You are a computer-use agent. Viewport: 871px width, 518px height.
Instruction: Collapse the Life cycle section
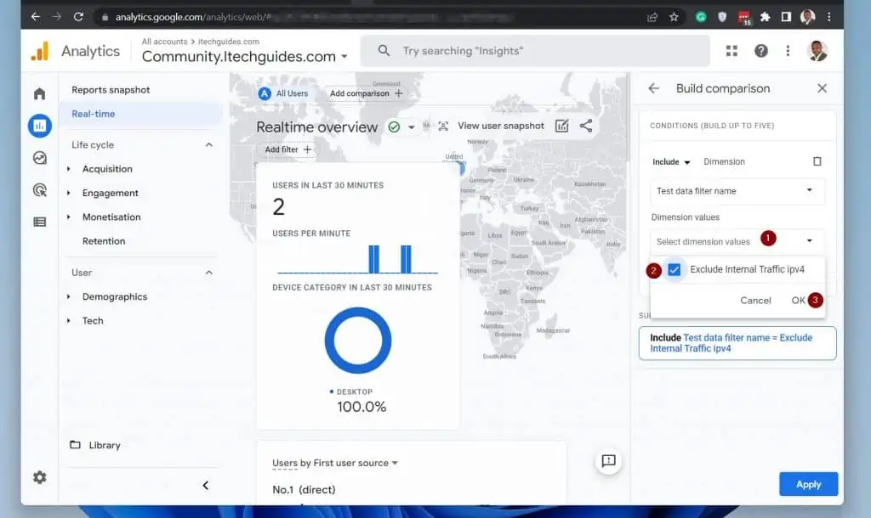pyautogui.click(x=209, y=145)
